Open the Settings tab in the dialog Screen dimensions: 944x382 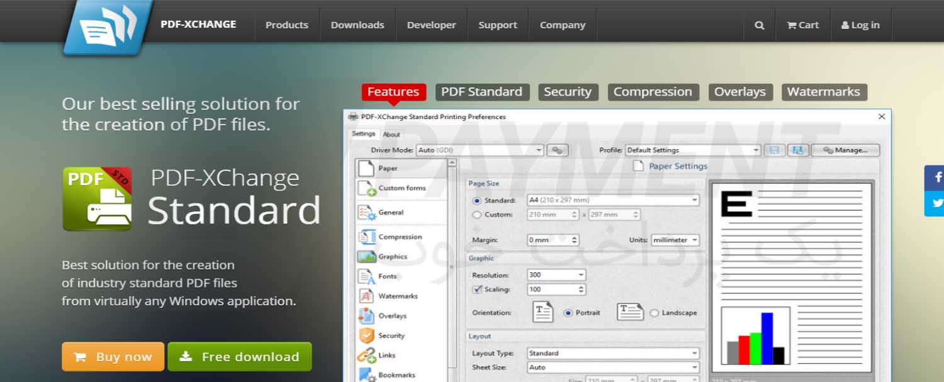point(363,134)
